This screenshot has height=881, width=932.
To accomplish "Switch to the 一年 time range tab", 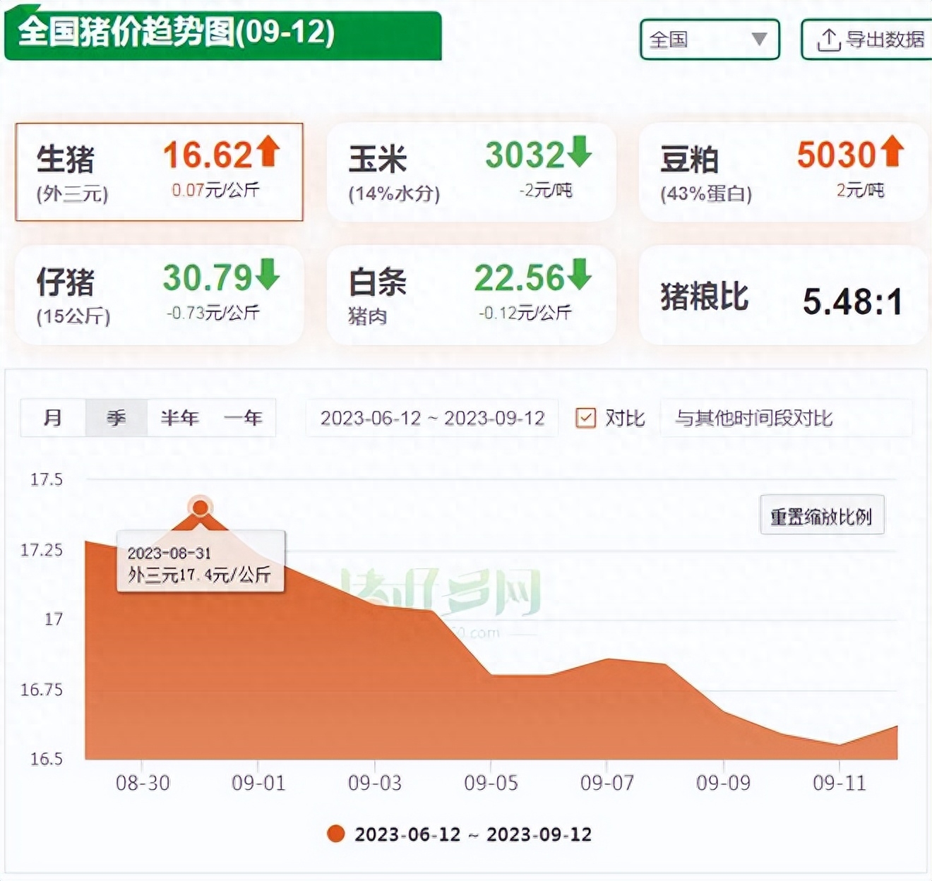I will pos(244,418).
